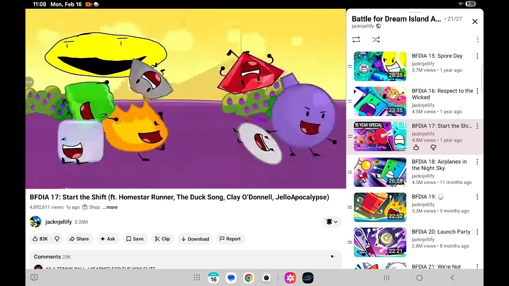Open options for BFDIA 18: Airplanes in the Night Sky
The height and width of the screenshot is (286, 509).
click(x=477, y=162)
